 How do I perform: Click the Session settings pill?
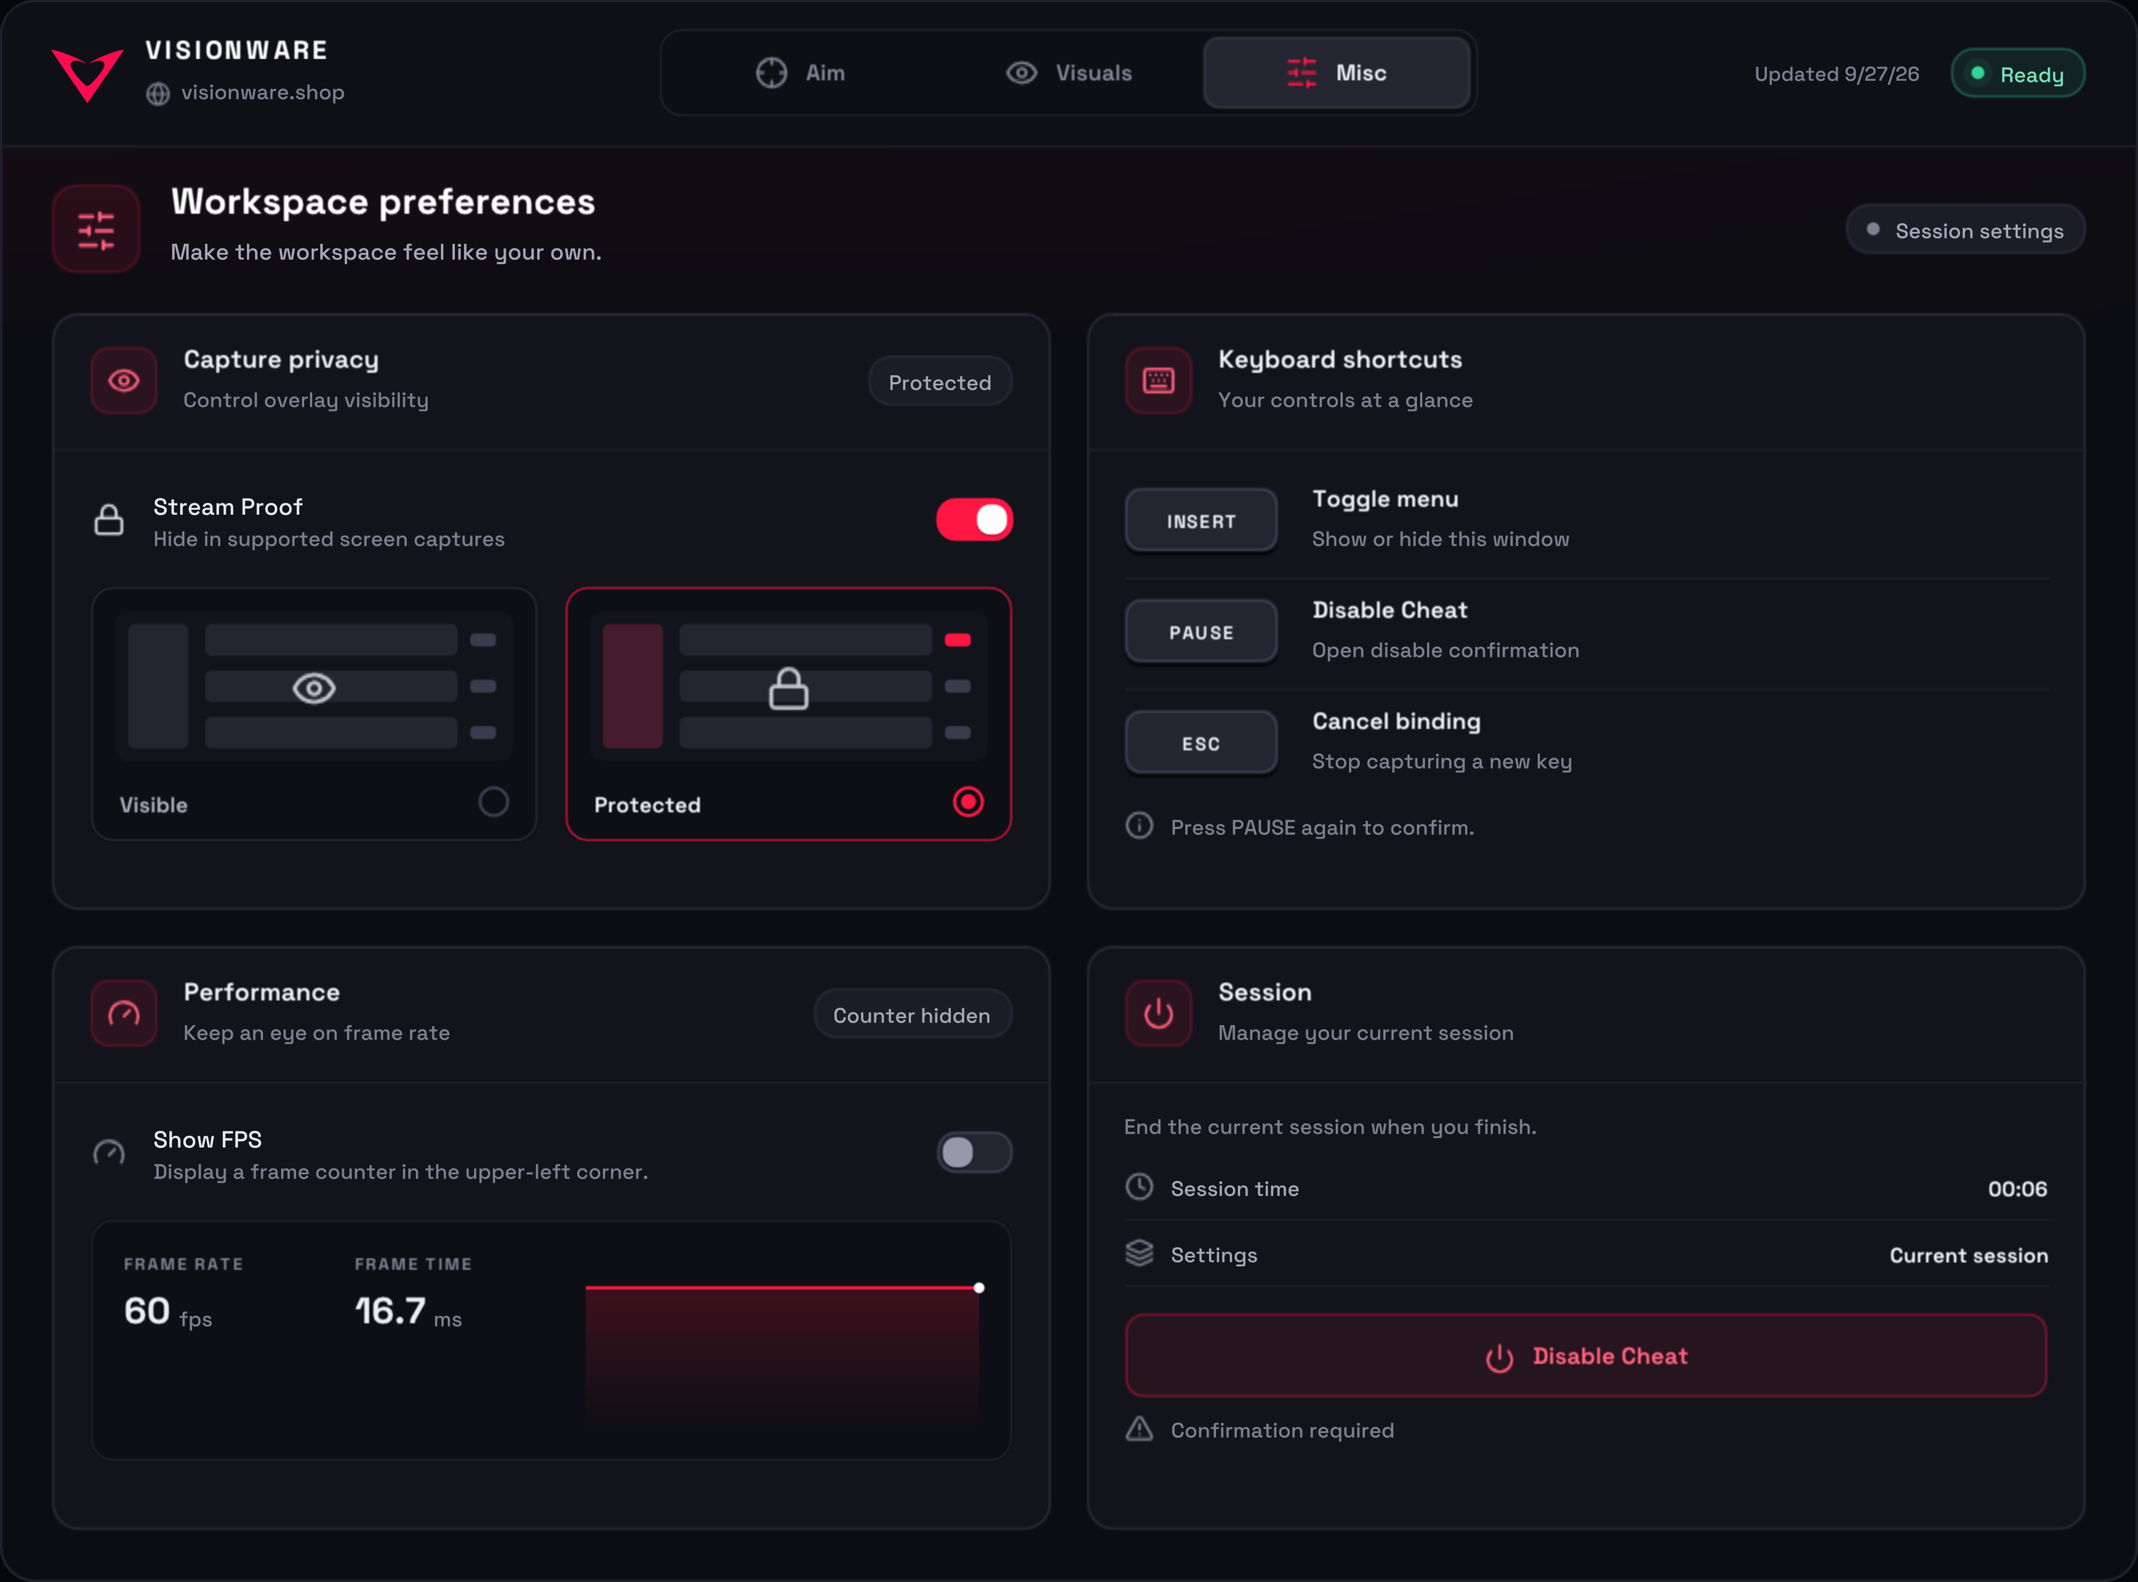click(1966, 230)
